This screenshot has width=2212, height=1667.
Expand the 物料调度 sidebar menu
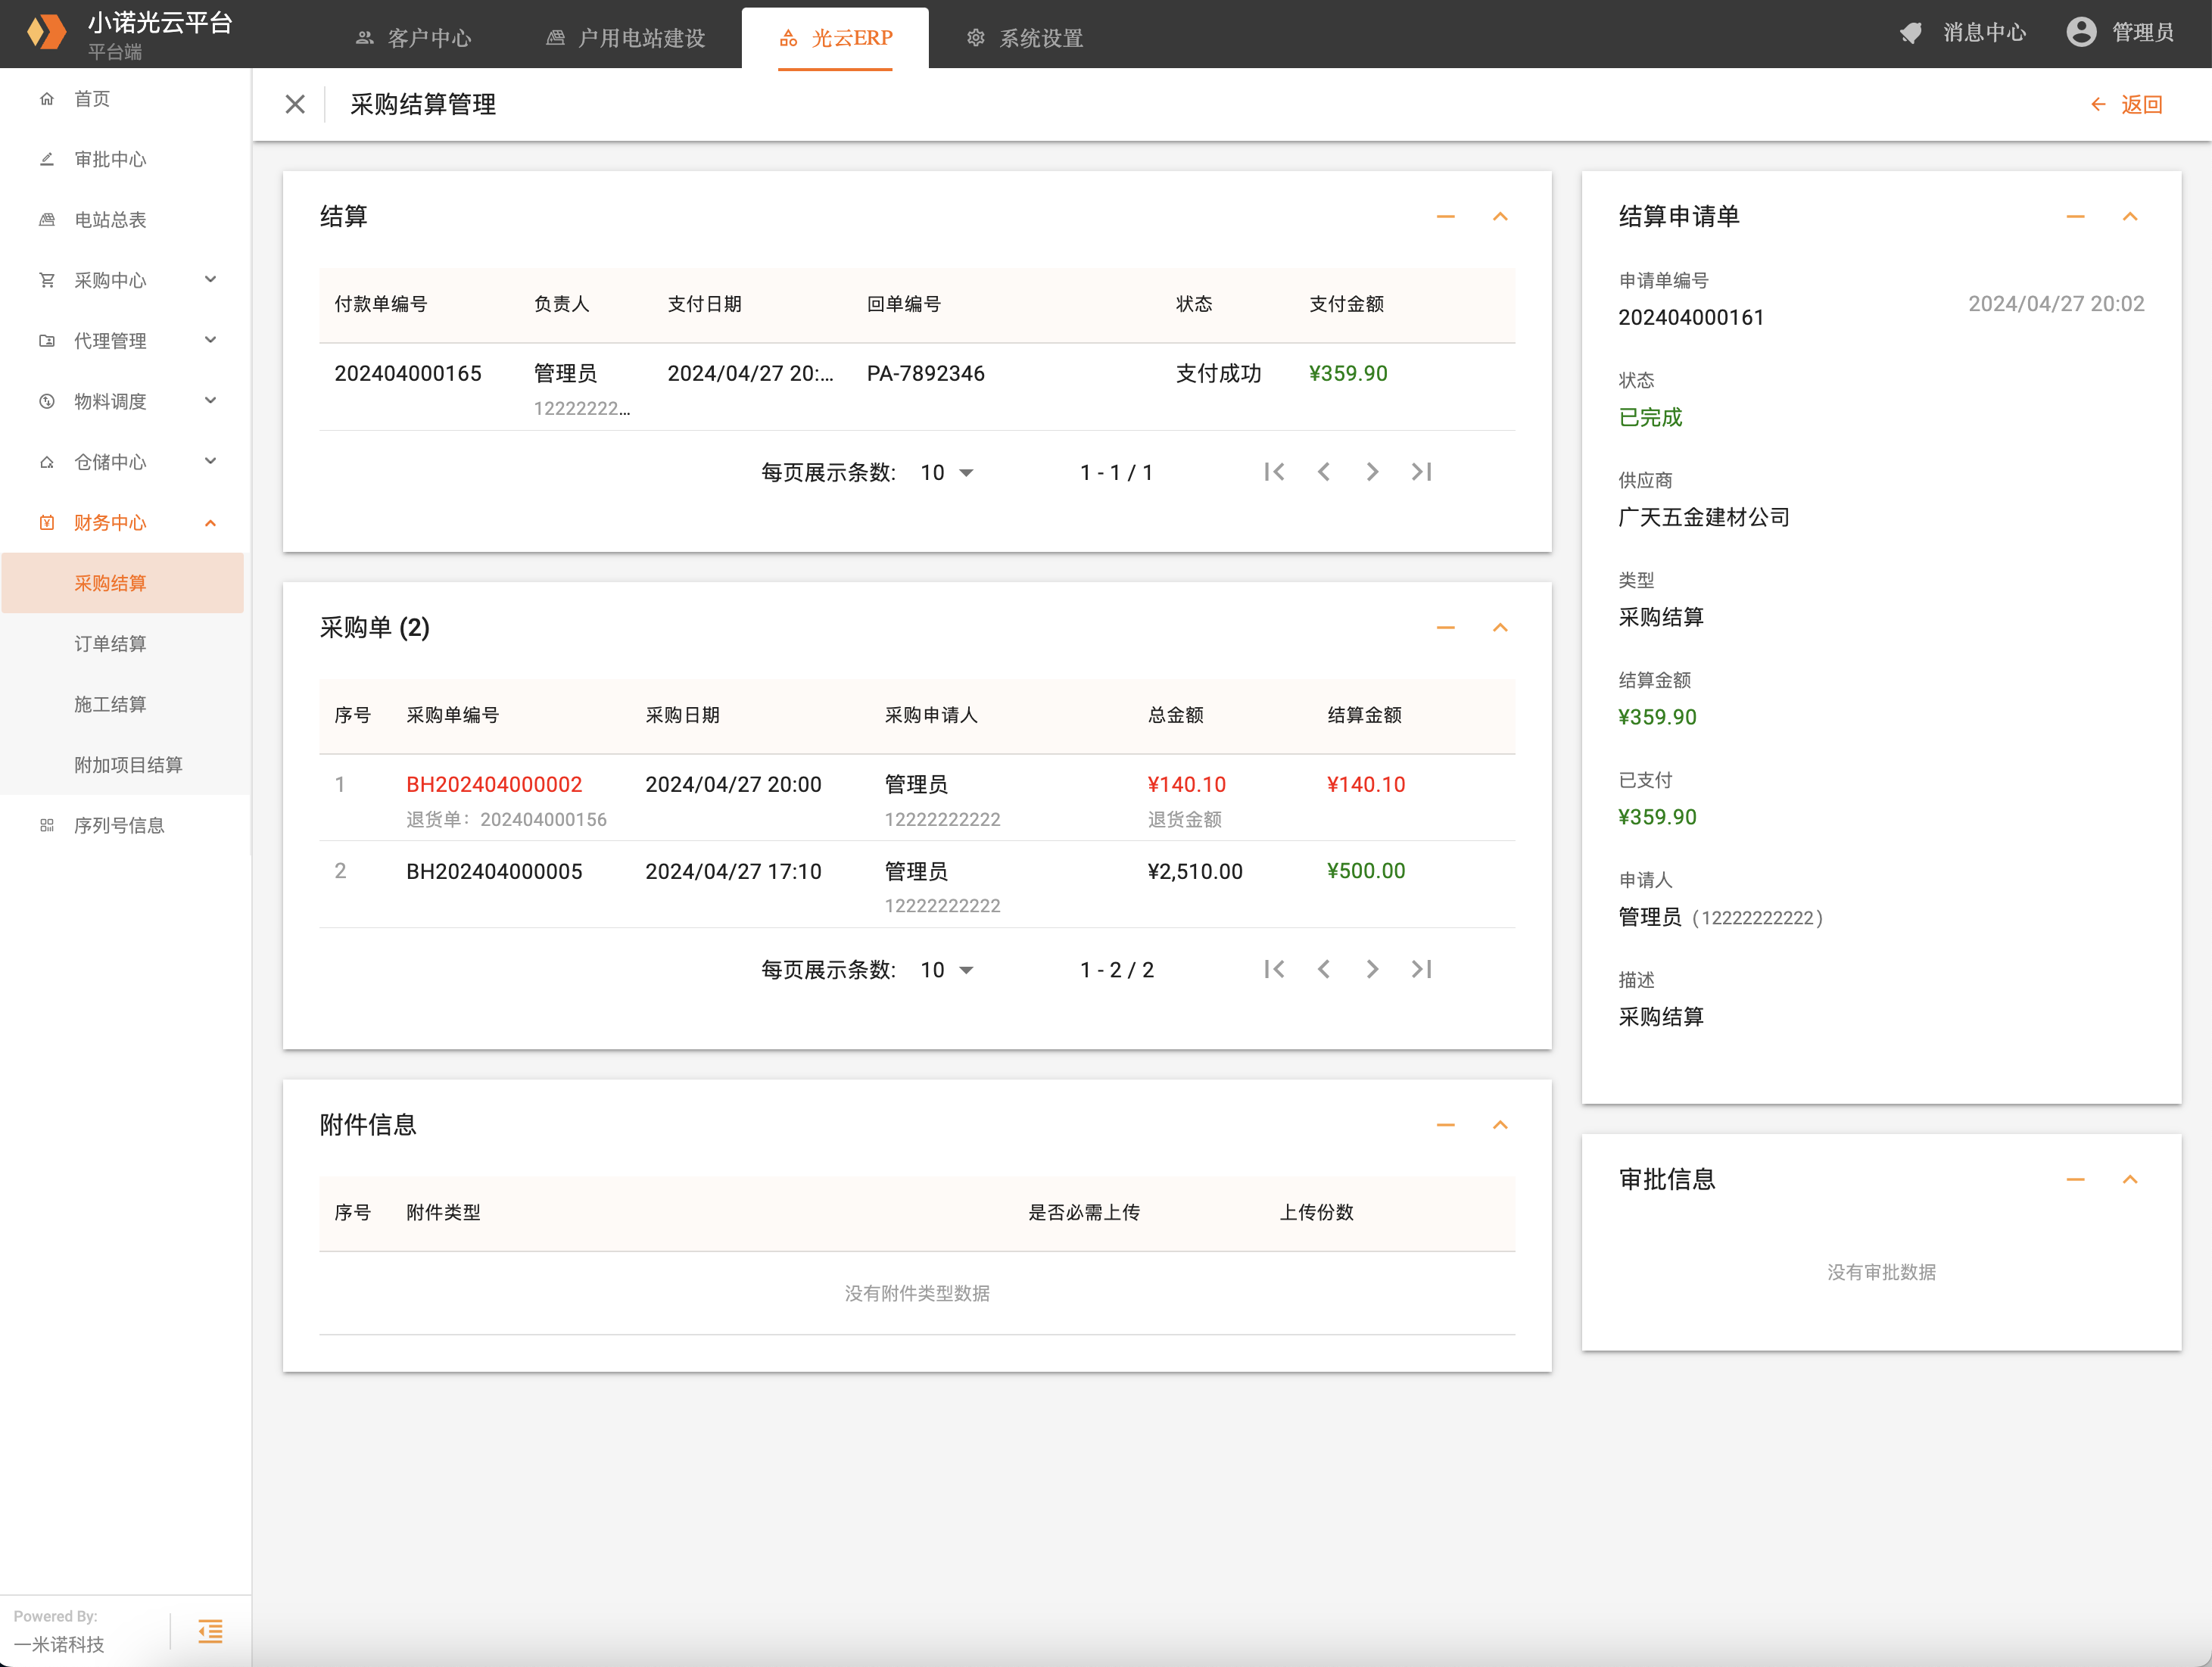coord(125,402)
